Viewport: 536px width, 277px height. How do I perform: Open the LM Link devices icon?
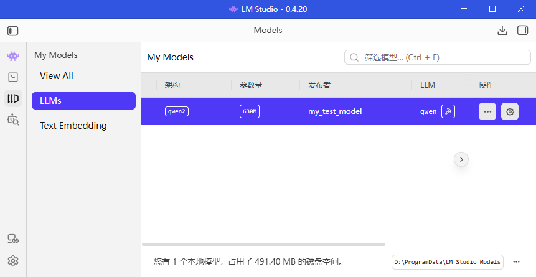13,238
